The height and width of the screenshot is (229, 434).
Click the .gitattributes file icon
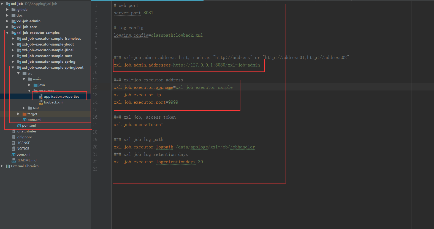[13, 131]
